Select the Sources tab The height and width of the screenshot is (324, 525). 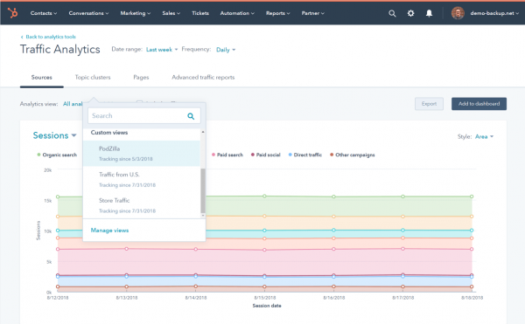pos(41,78)
